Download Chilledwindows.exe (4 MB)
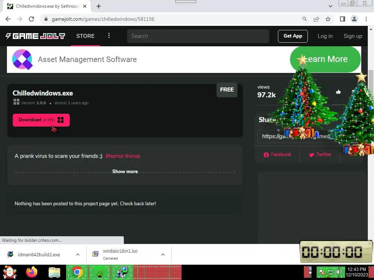Viewport: 374px width, 280px height. click(41, 120)
